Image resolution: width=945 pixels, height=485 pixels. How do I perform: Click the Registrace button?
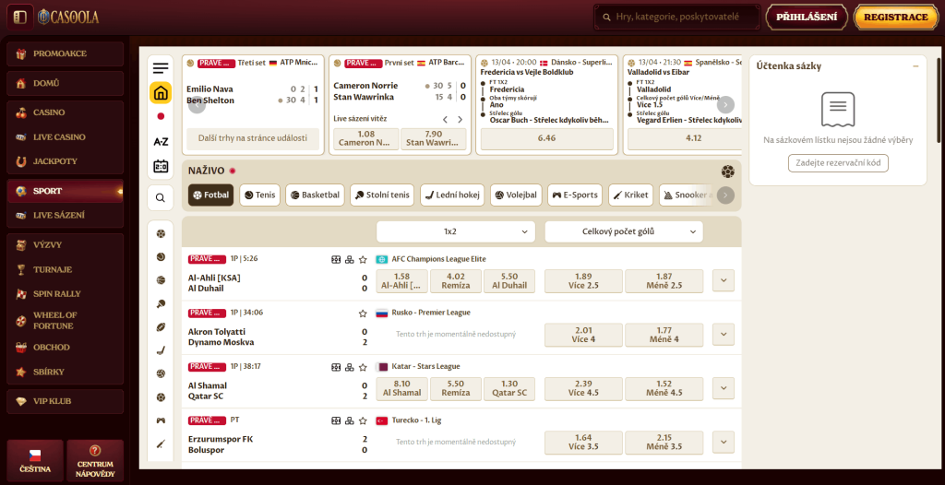(896, 17)
